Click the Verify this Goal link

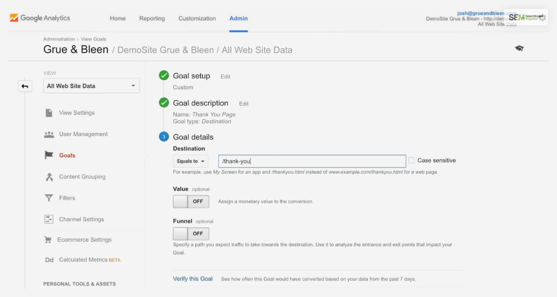tap(192, 279)
